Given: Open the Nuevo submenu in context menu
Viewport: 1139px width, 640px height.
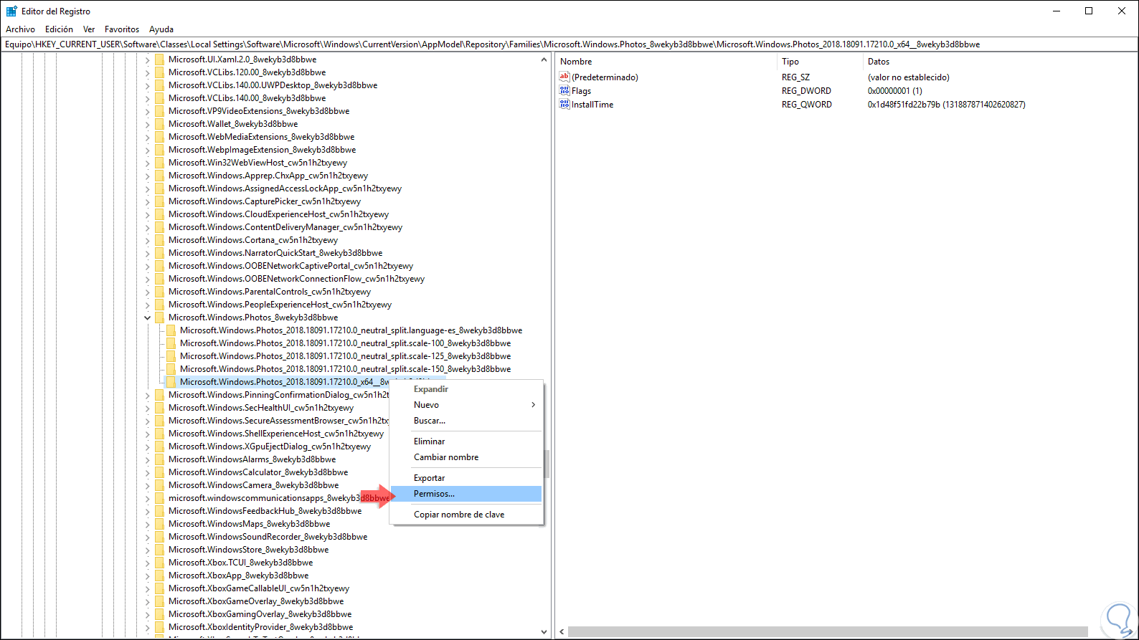Looking at the screenshot, I should [x=466, y=405].
